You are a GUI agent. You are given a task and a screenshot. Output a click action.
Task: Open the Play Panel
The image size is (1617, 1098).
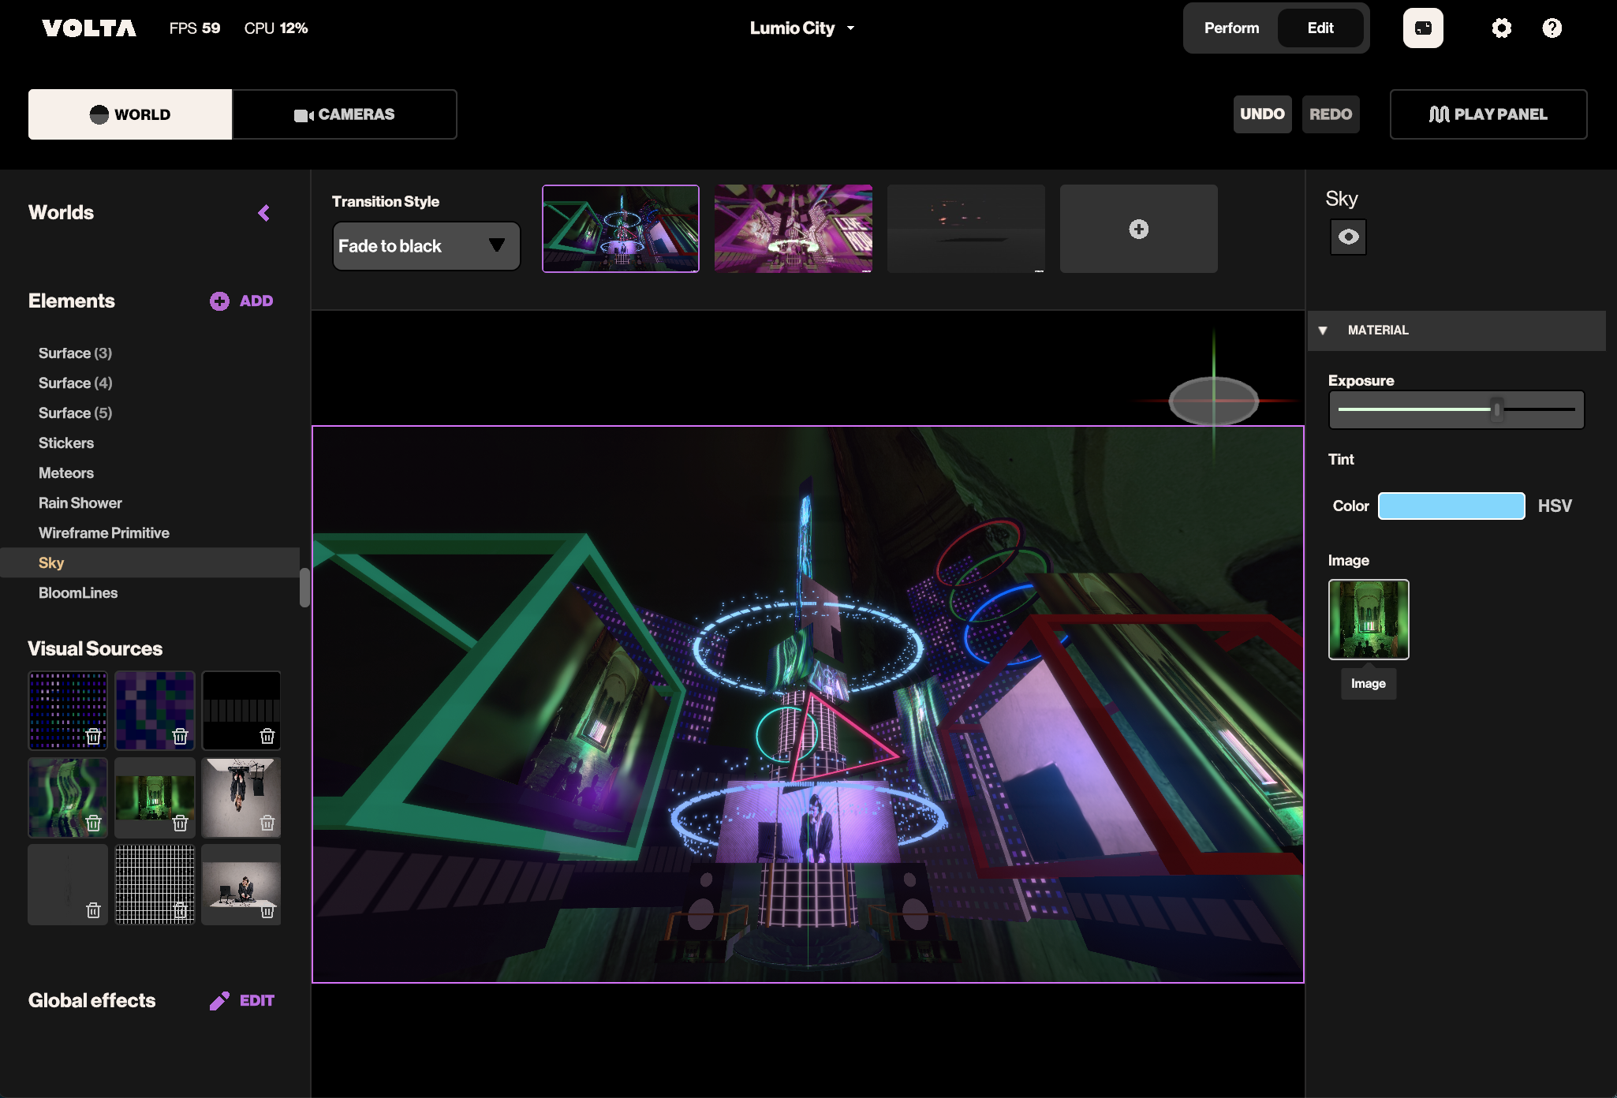click(x=1488, y=114)
